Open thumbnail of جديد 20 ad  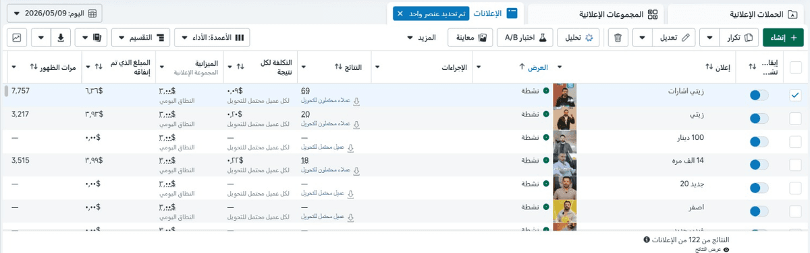tap(565, 187)
